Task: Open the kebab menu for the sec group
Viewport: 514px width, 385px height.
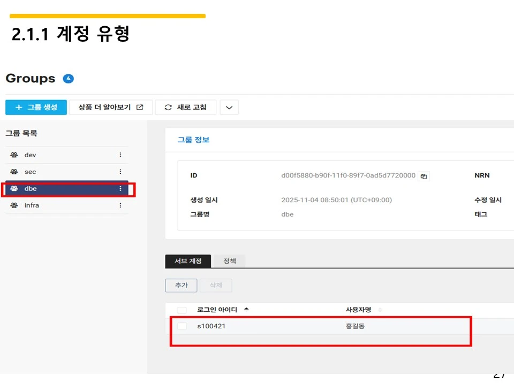Action: 120,172
